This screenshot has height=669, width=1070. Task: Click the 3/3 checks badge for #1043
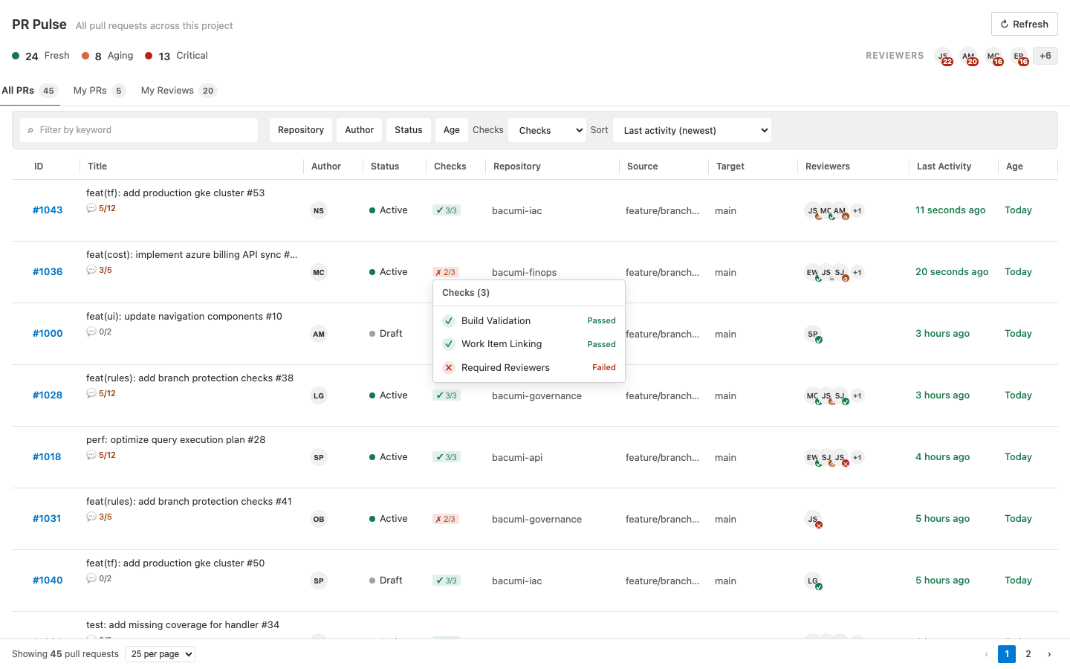447,210
